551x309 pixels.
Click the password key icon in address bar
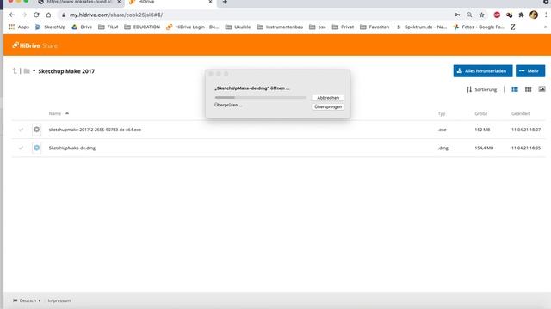[x=457, y=15]
